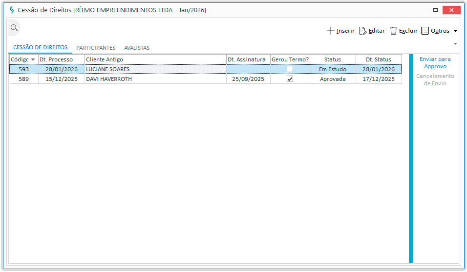Click the Enviar para Approvo link
Viewport: 467px width, 272px height.
pyautogui.click(x=435, y=63)
